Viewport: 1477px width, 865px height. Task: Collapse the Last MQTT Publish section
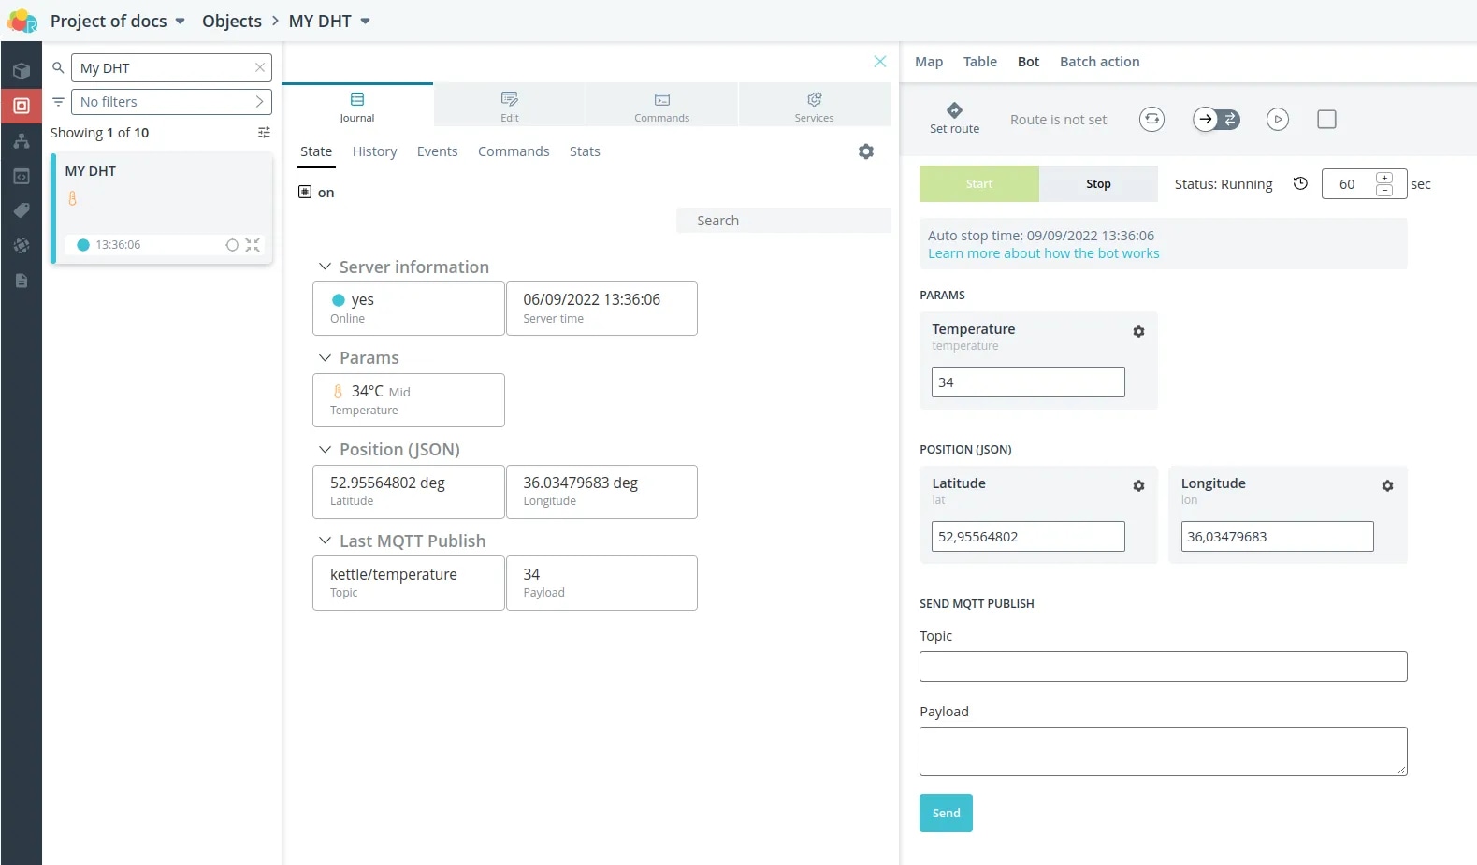click(x=325, y=541)
